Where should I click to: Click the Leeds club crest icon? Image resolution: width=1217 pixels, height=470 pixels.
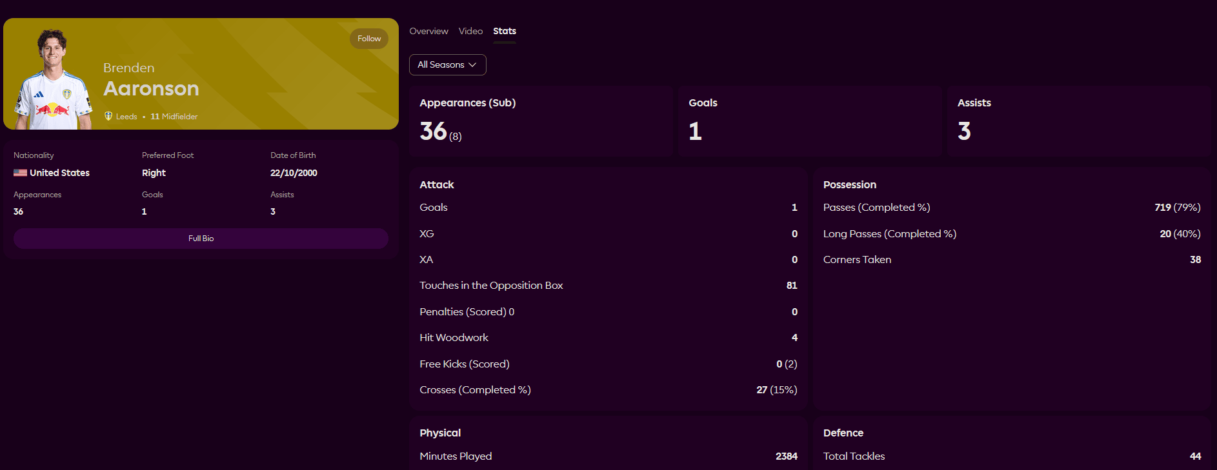pos(108,116)
